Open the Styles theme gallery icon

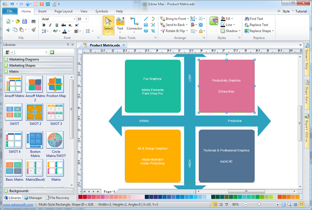pyautogui.click(x=214, y=21)
